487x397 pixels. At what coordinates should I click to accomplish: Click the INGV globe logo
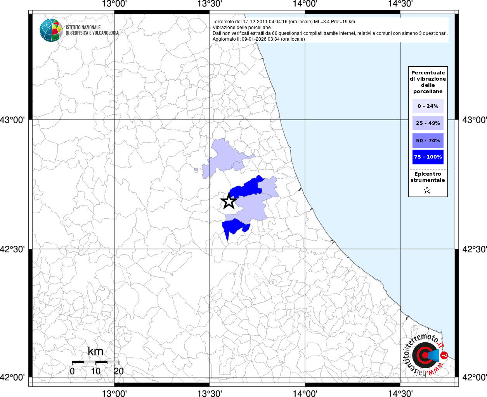51,30
